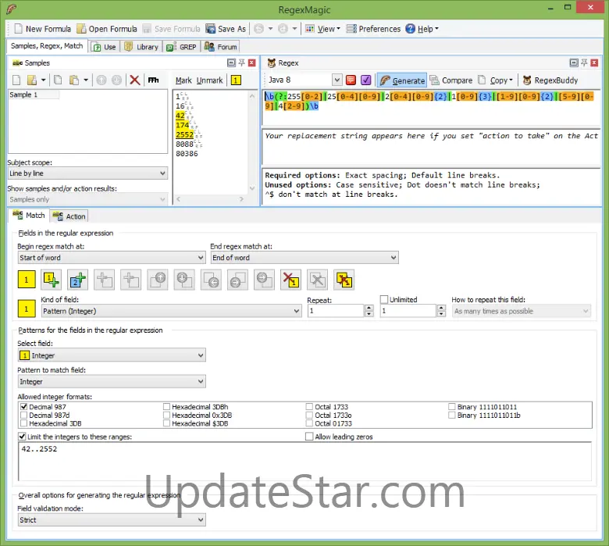This screenshot has width=609, height=546.
Task: Toggle Limit the integers to these ranges
Action: pos(22,437)
